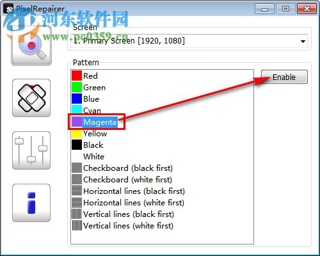Select the Blue pattern
This screenshot has width=320, height=256.
pos(85,99)
